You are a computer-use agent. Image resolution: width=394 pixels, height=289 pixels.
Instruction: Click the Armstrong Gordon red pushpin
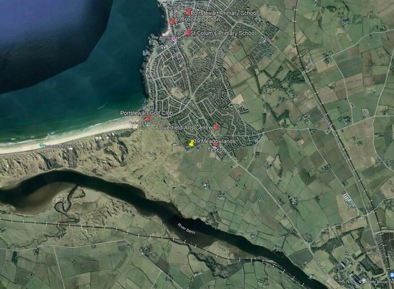(172, 21)
